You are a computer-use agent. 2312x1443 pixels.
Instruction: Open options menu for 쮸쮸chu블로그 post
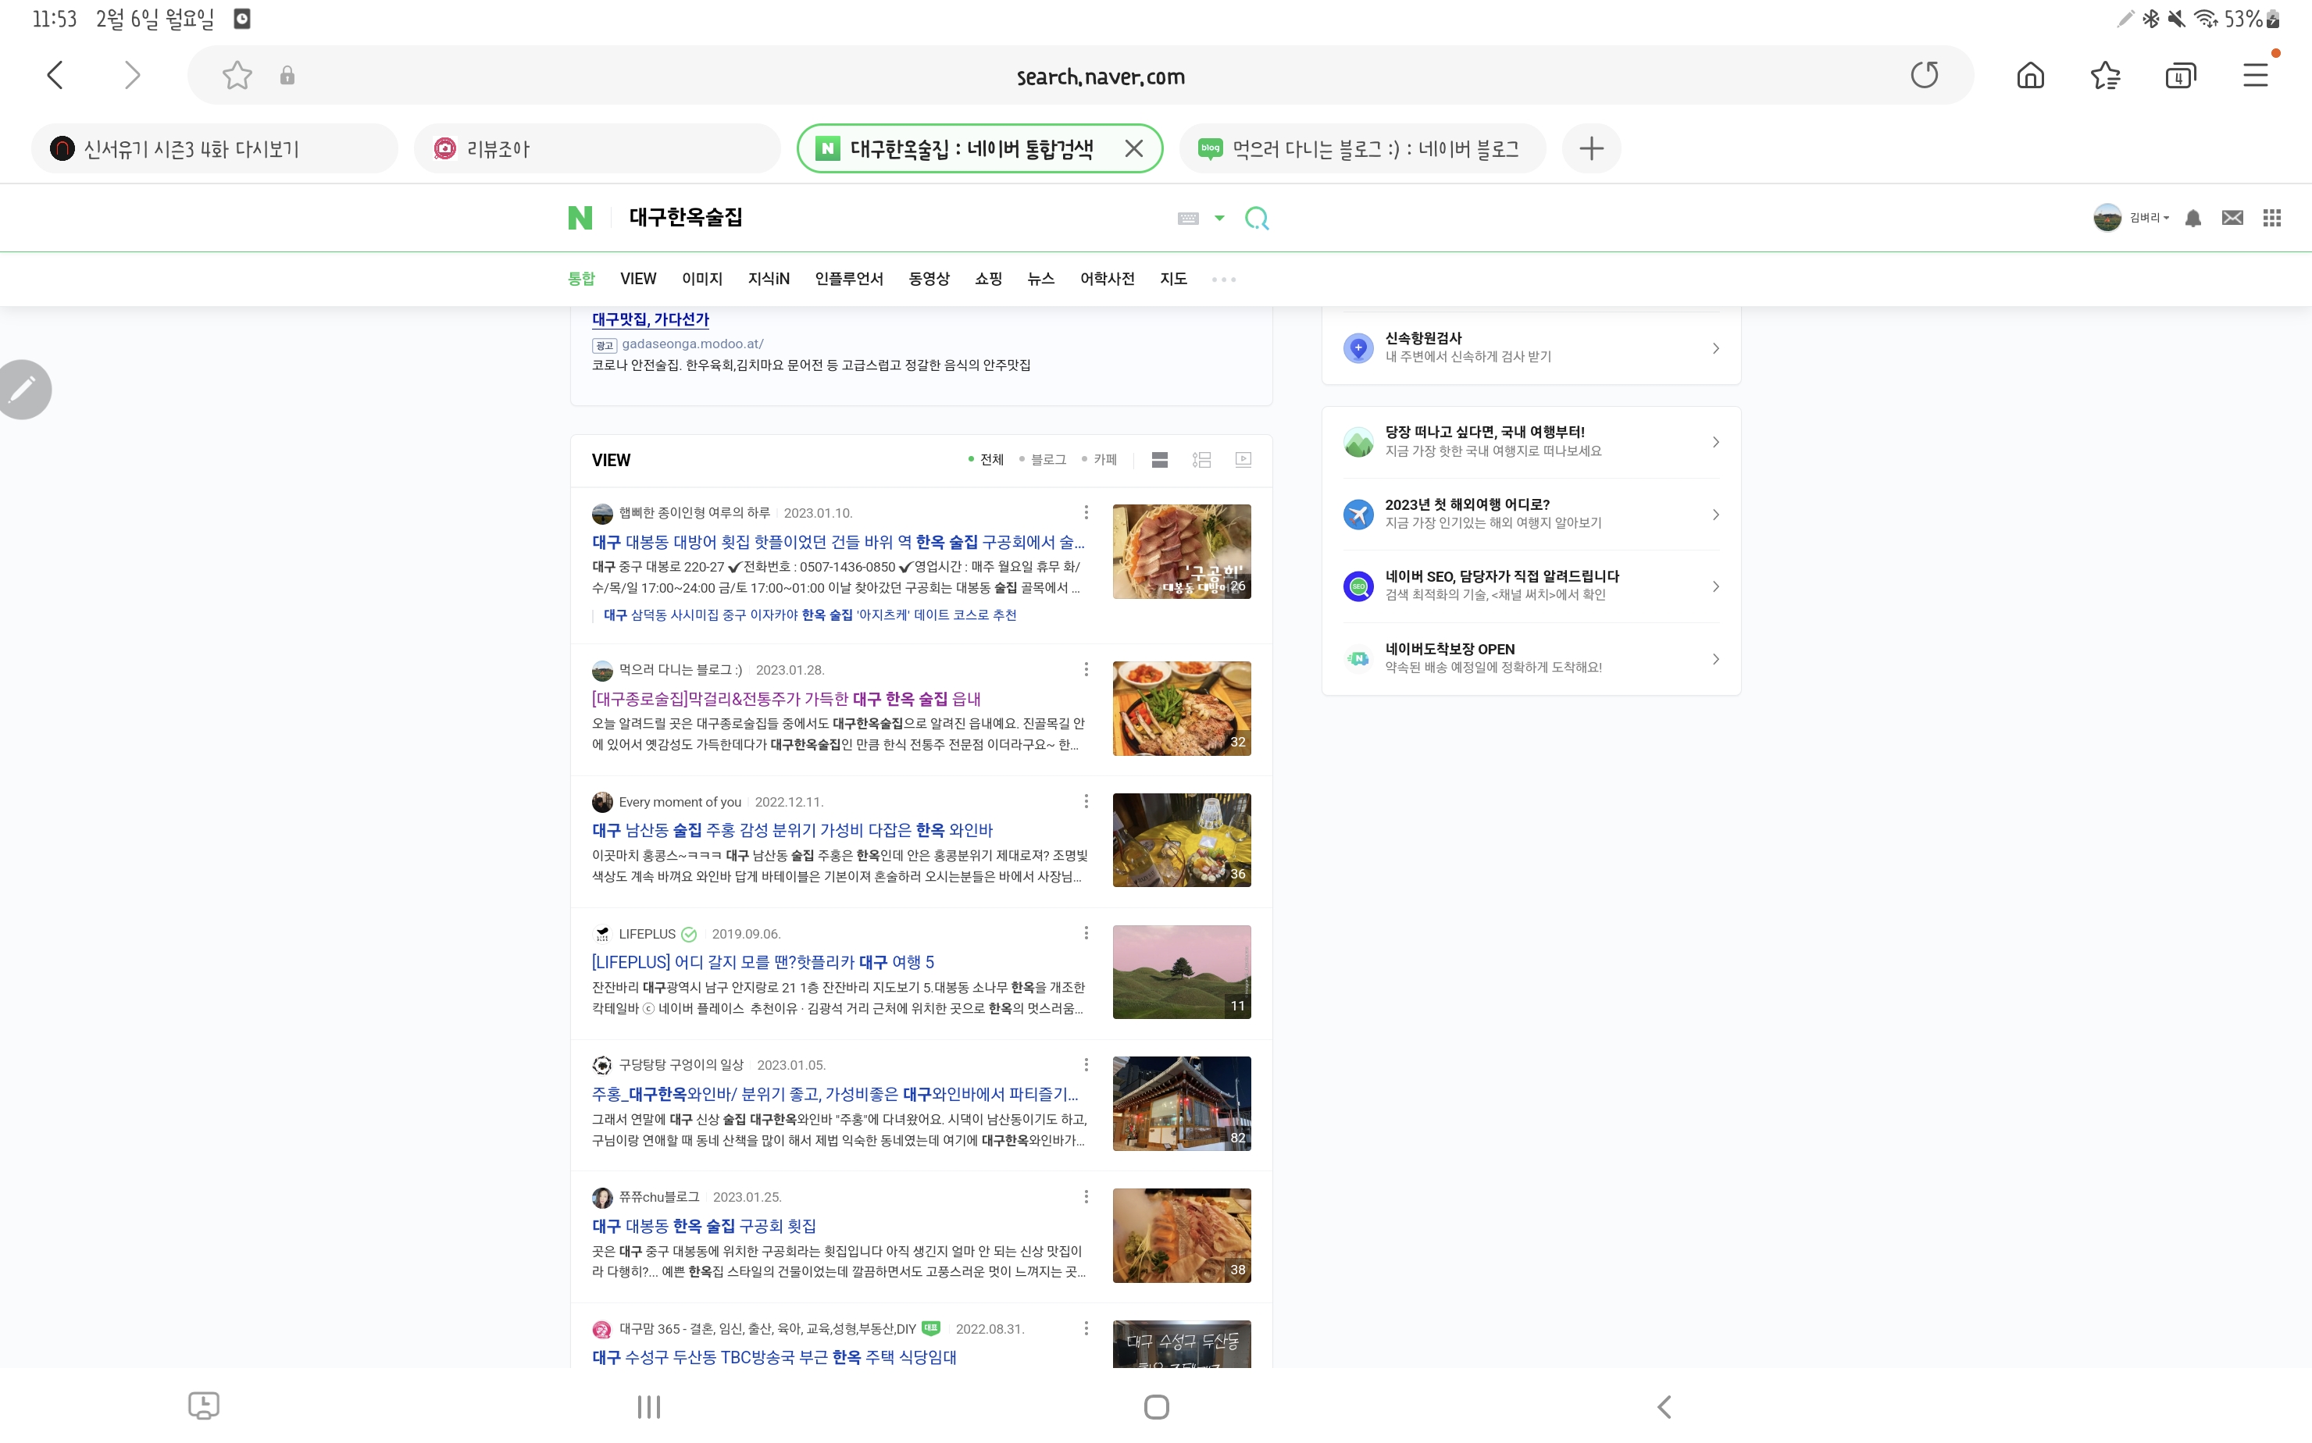(x=1086, y=1197)
